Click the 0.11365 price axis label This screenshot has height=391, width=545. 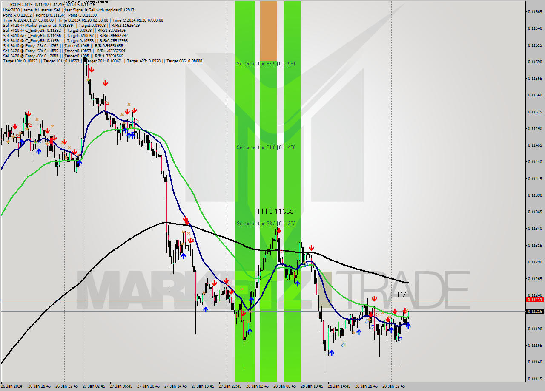point(535,212)
